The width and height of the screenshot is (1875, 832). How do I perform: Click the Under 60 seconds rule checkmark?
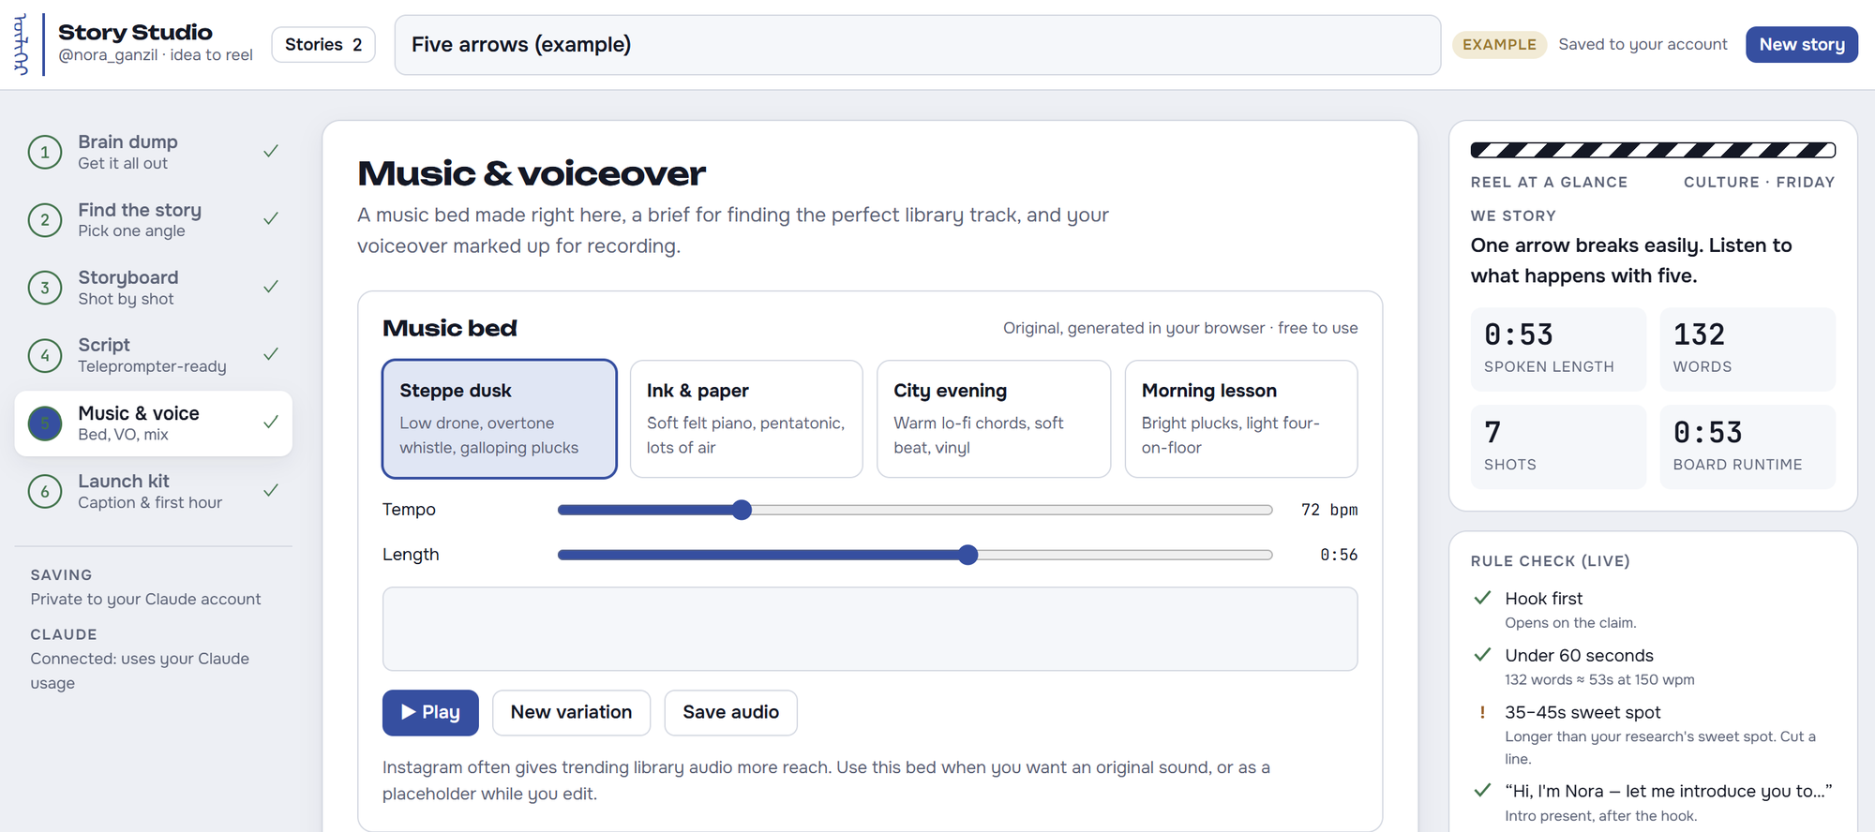click(x=1482, y=655)
